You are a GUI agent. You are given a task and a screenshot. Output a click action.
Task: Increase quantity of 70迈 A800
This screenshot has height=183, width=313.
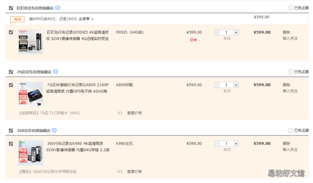(x=236, y=85)
